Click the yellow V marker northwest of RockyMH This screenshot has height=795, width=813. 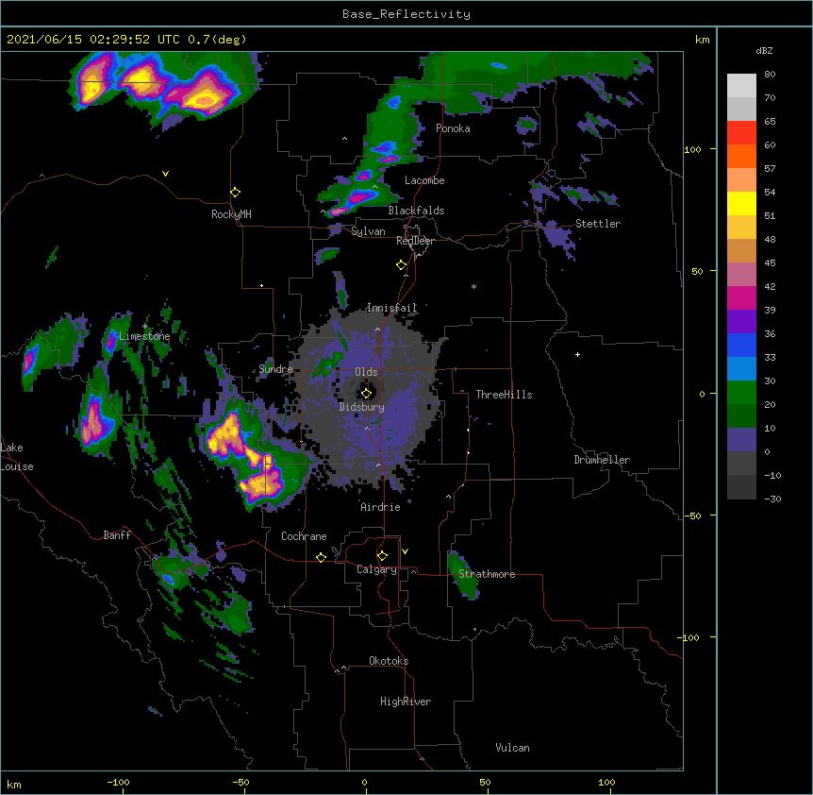pos(165,174)
